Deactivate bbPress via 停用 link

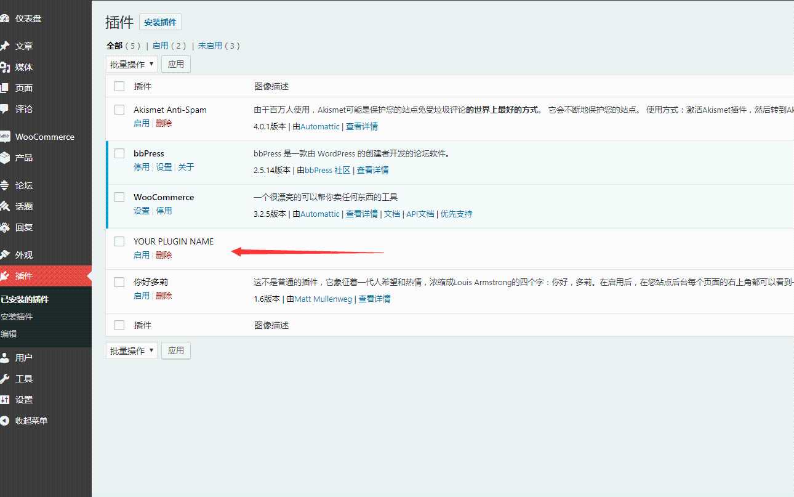142,167
